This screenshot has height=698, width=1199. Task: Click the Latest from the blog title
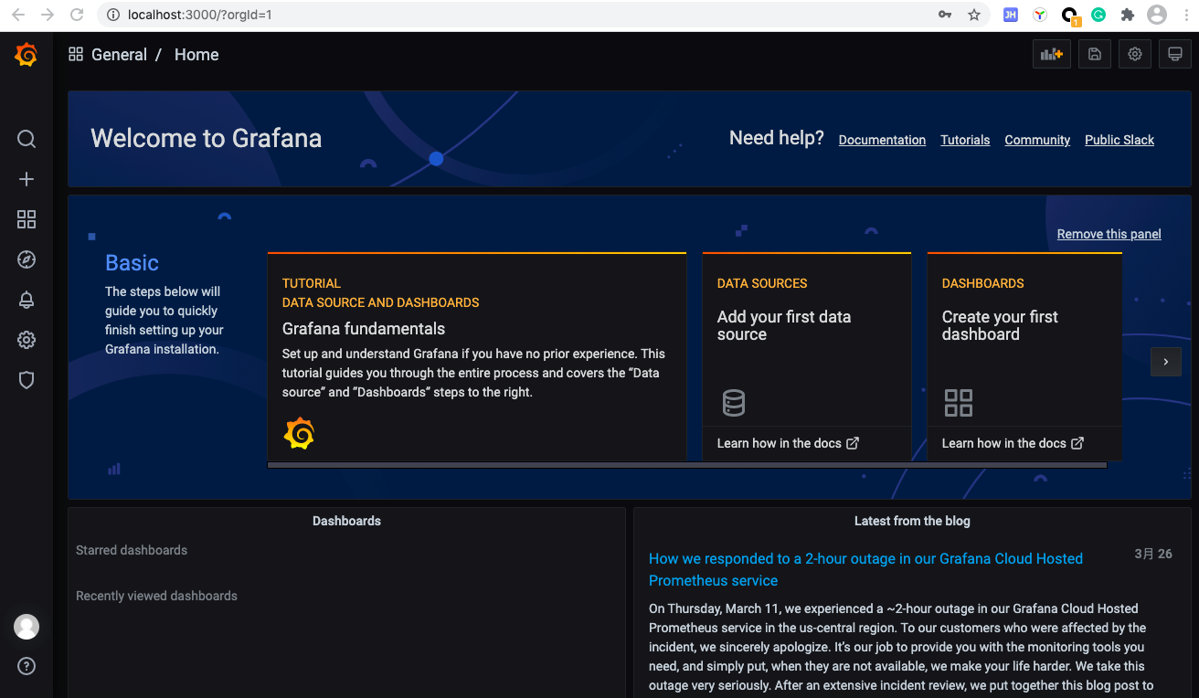[912, 521]
